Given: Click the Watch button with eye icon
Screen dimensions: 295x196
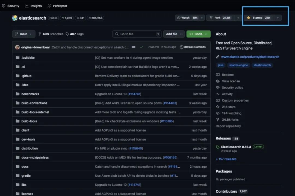Looking at the screenshot, I should tap(187, 18).
